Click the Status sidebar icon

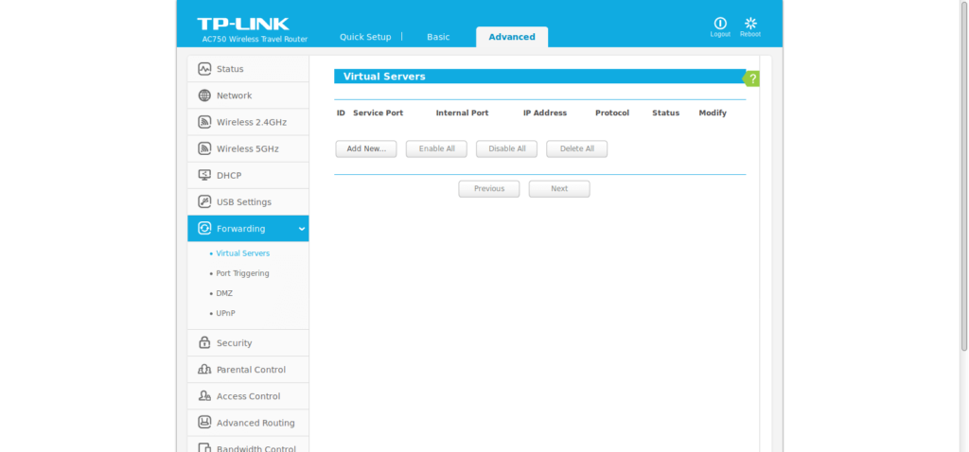click(204, 69)
